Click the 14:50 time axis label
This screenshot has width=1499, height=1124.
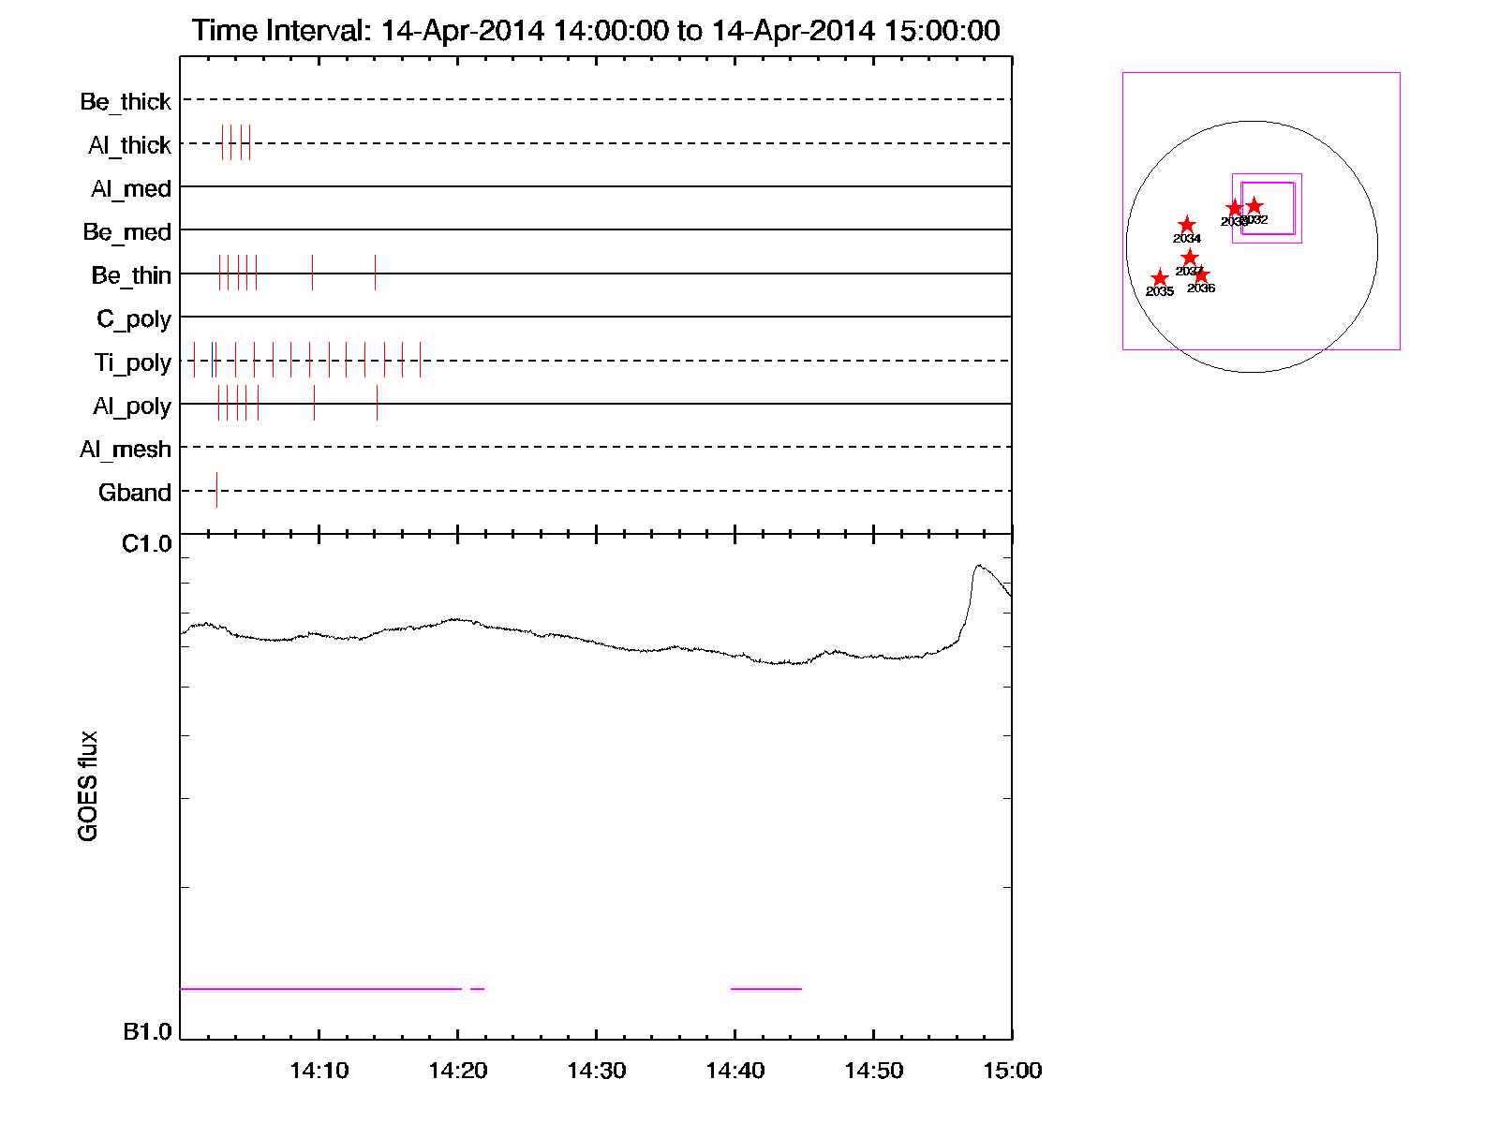pyautogui.click(x=873, y=1071)
